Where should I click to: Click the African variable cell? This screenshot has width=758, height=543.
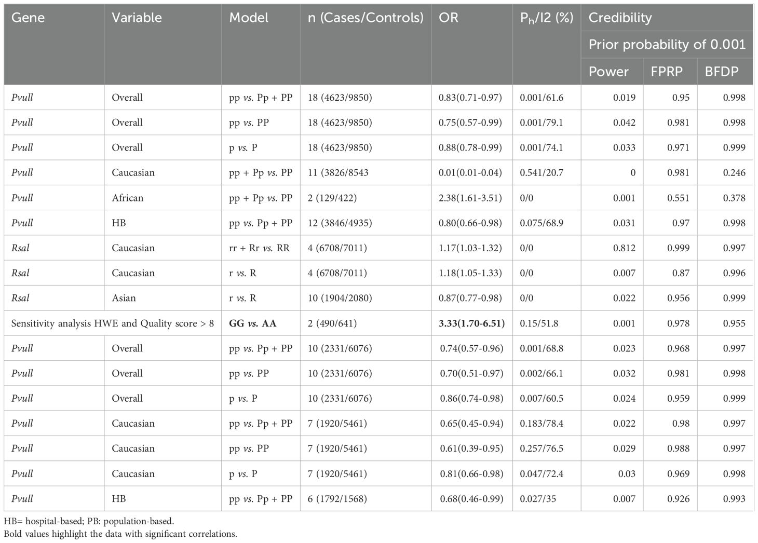point(128,198)
